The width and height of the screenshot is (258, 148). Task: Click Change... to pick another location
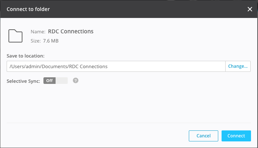click(x=238, y=66)
